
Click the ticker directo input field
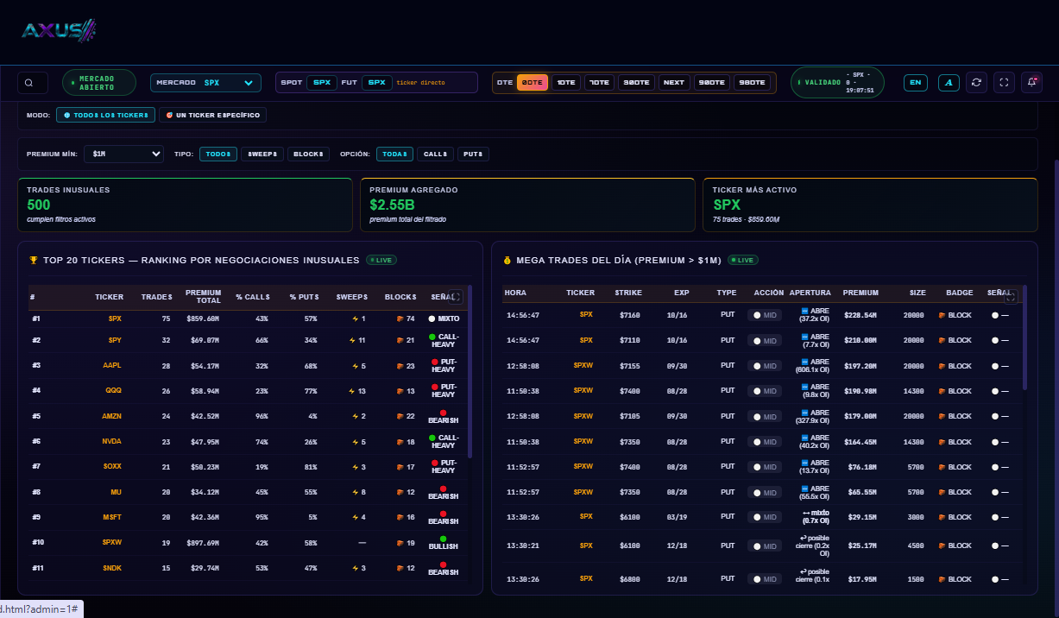coord(436,83)
